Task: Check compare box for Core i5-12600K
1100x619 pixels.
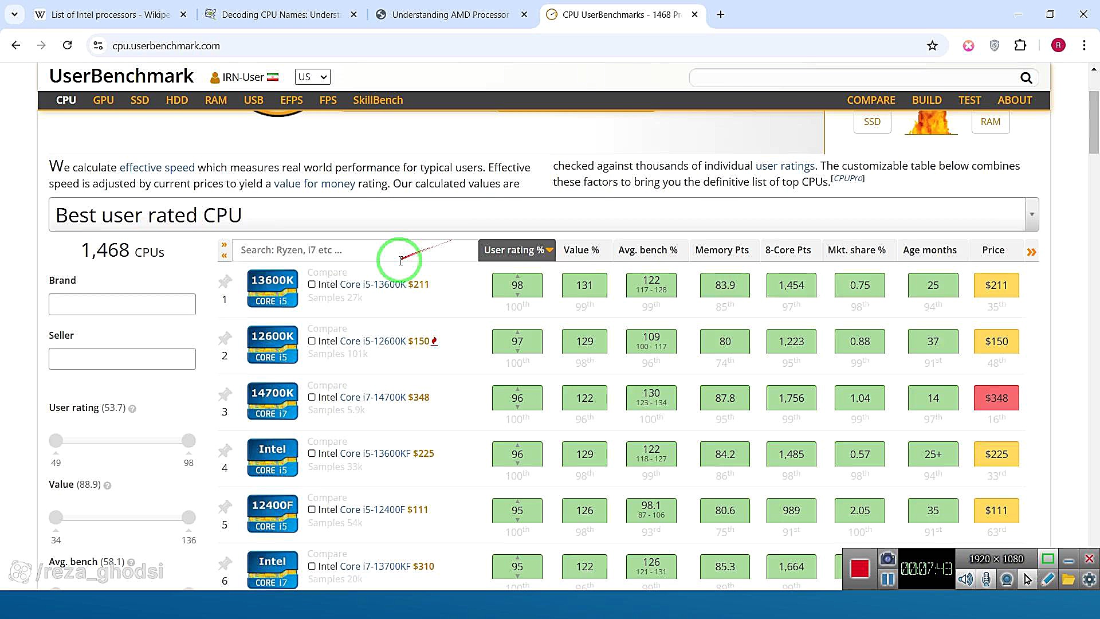Action: click(x=312, y=341)
